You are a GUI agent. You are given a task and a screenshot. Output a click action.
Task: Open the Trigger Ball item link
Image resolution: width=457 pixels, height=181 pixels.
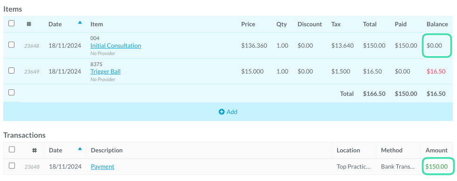(105, 72)
